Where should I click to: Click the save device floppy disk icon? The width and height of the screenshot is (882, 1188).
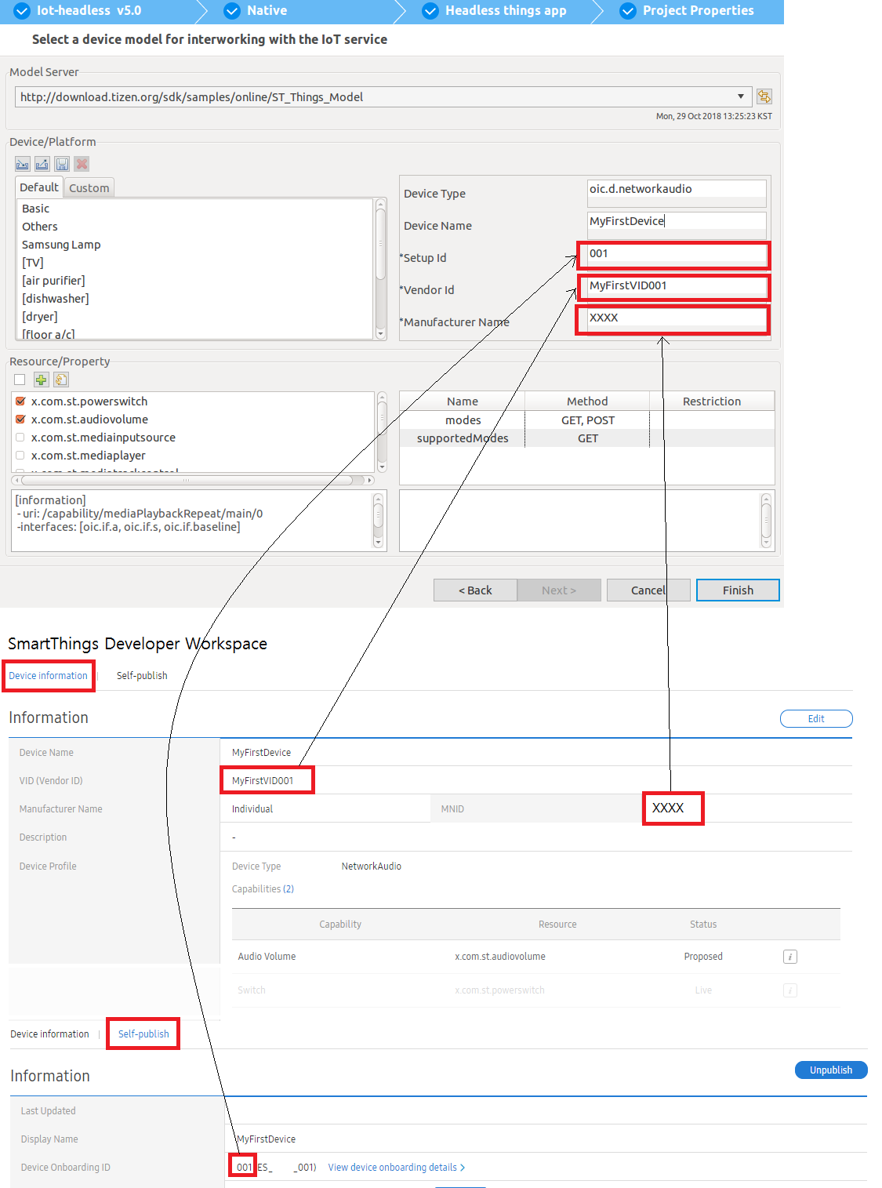(x=62, y=164)
